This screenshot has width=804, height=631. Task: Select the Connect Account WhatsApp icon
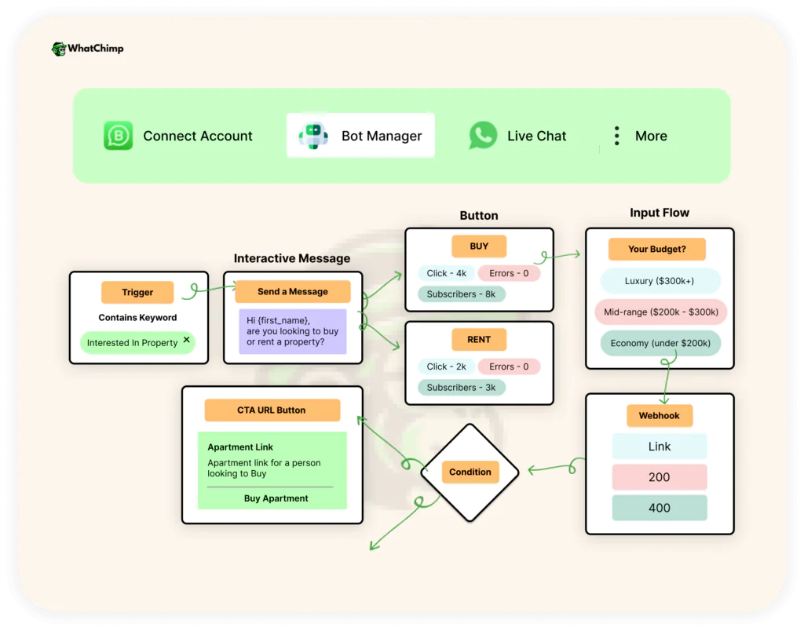[x=117, y=135]
